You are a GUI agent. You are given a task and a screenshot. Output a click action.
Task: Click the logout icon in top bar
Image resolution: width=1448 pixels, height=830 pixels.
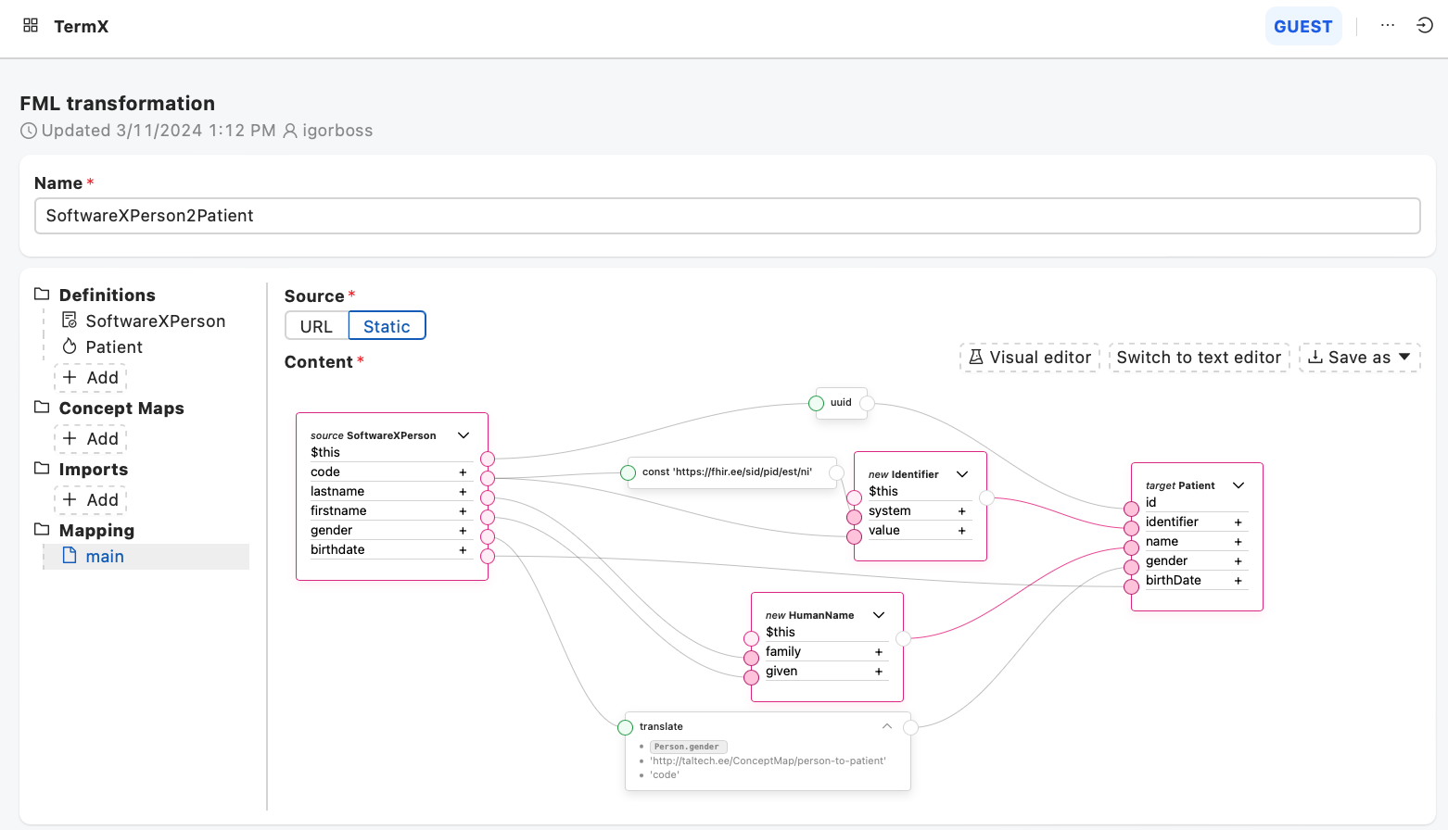tap(1425, 25)
